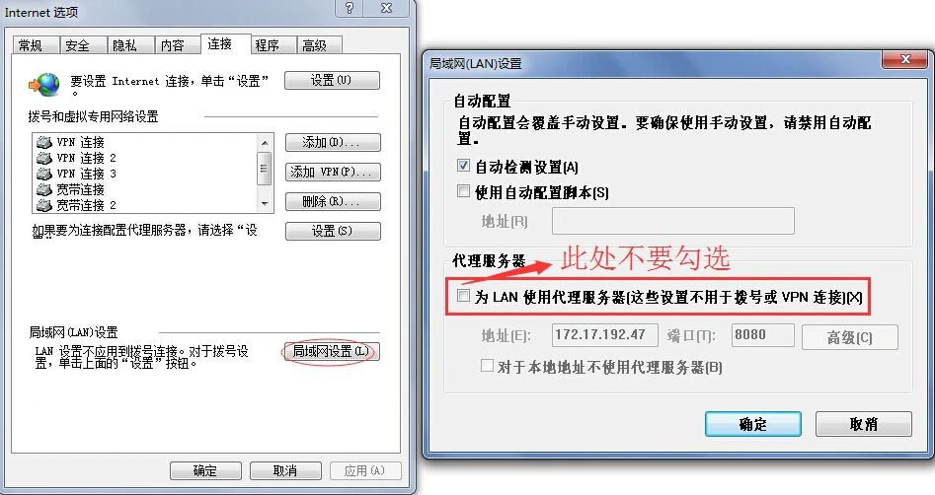935x495 pixels.
Task: Click the 端口 8080 input field
Action: click(762, 334)
